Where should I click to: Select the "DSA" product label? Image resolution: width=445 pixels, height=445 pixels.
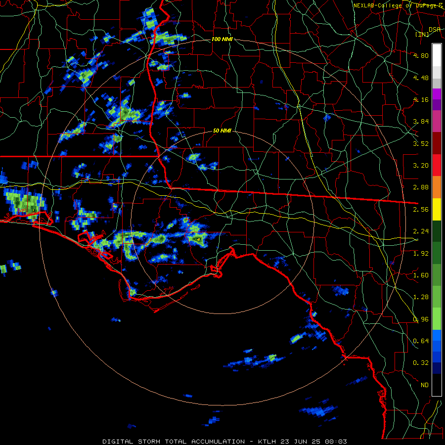click(435, 29)
